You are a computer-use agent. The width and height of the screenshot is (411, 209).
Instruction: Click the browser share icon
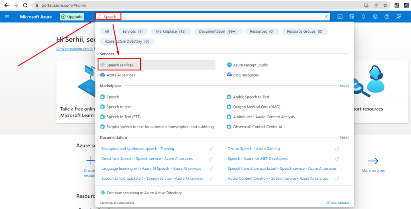coord(376,5)
